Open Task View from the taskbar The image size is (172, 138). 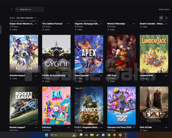[81, 135]
